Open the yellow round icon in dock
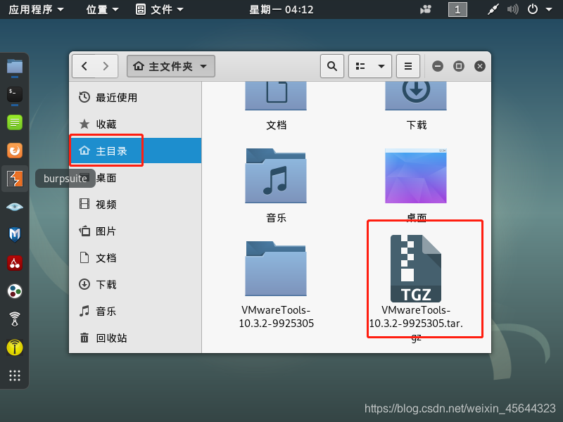 (x=15, y=347)
